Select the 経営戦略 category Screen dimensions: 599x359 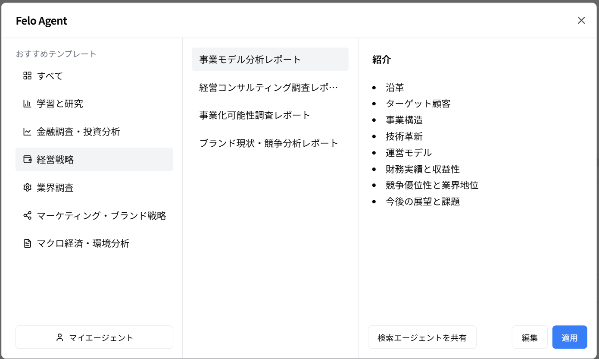[94, 160]
